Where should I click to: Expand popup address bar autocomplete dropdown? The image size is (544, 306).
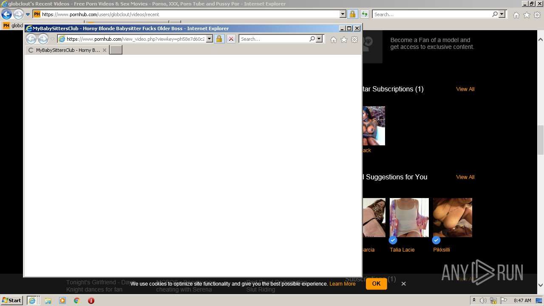coord(209,39)
